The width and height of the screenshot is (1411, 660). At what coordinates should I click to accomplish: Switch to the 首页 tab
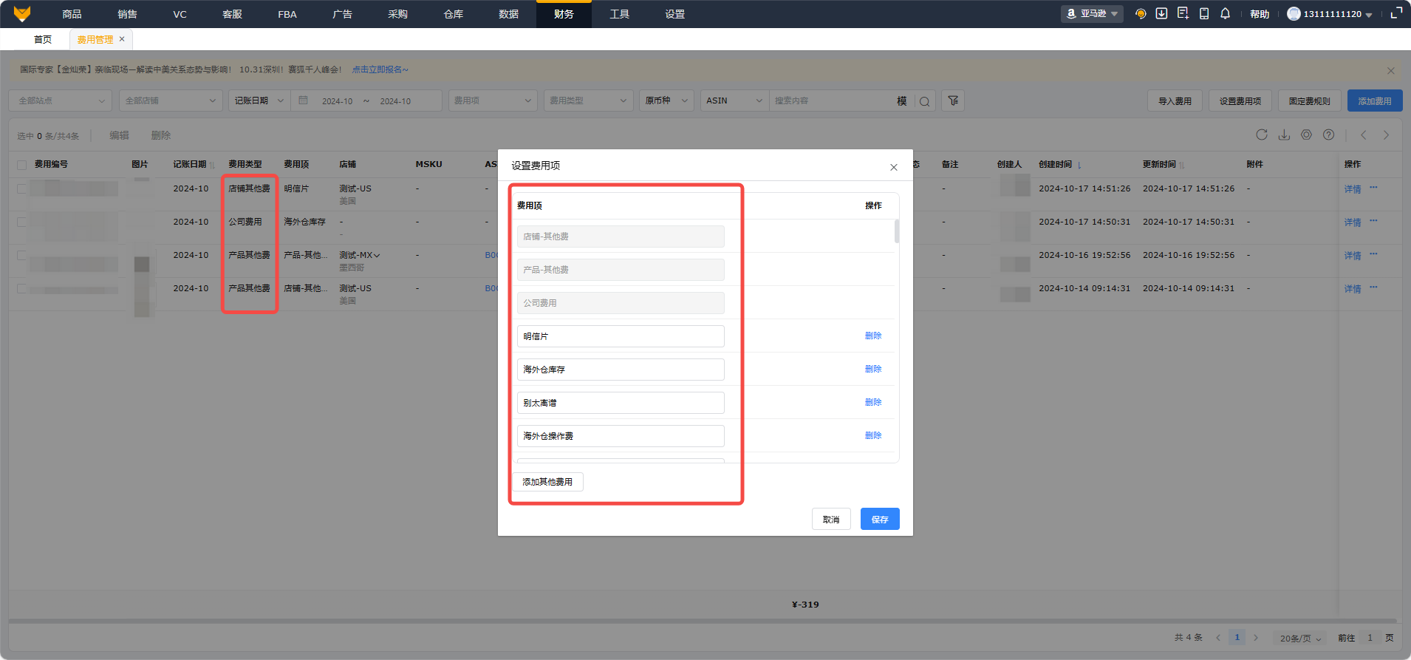[x=43, y=39]
